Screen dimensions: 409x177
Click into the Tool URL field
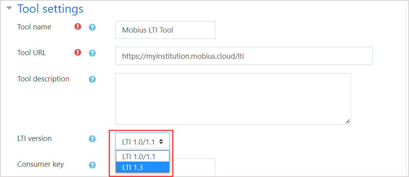pos(244,56)
